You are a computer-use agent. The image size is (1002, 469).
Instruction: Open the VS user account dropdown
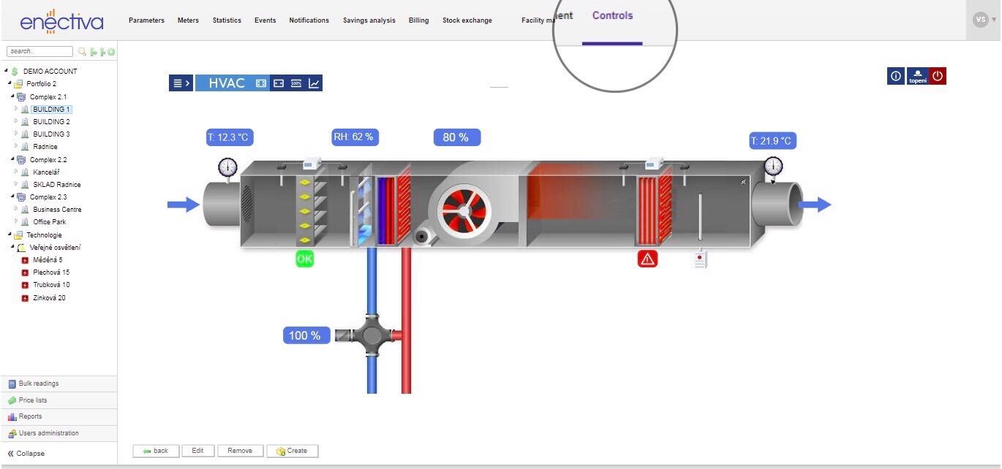click(984, 20)
